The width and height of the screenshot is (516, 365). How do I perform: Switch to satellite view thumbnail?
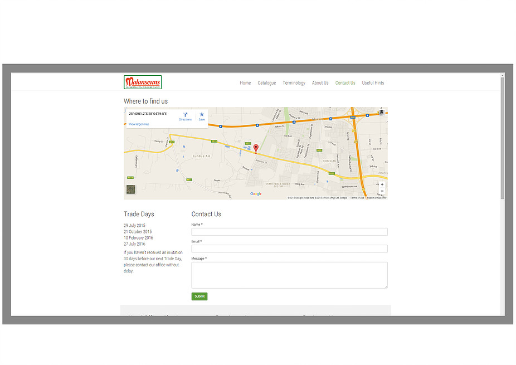(x=130, y=189)
